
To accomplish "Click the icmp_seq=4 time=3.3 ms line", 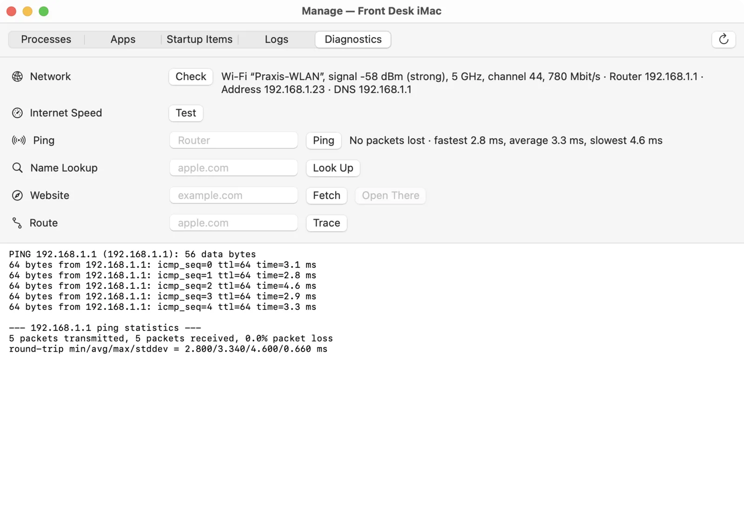I will (163, 307).
